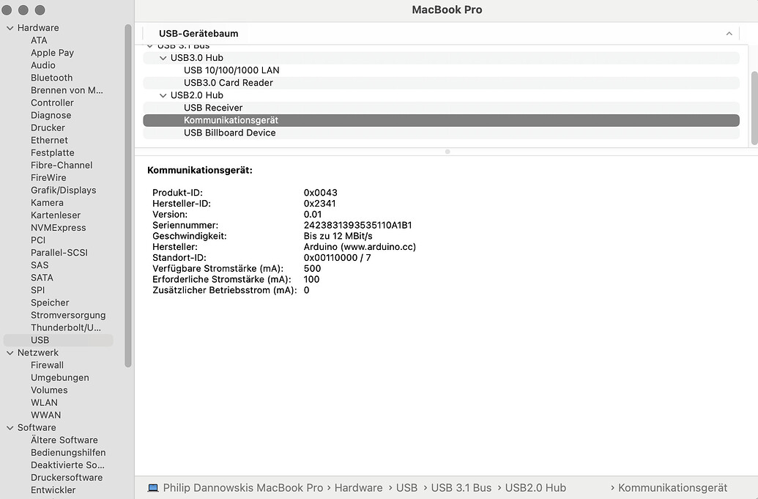
Task: Select the USB 10/100/1000 LAN entry
Action: pyautogui.click(x=231, y=70)
